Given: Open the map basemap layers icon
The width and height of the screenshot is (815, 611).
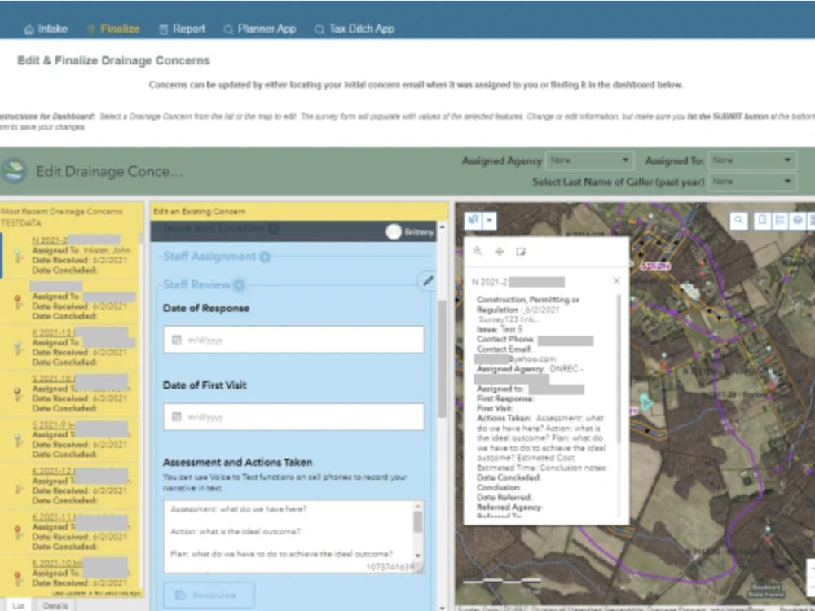Looking at the screenshot, I should click(x=797, y=220).
